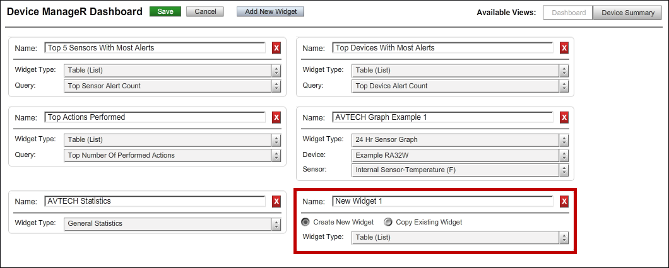Remove the AVTECH Graph Example 1 widget
The image size is (669, 268).
[x=564, y=117]
